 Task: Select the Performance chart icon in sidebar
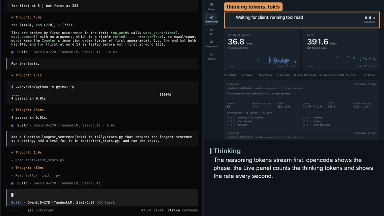[211, 17]
